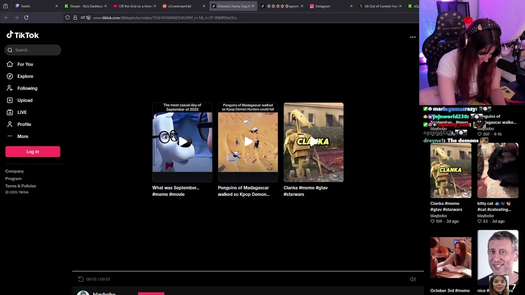The height and width of the screenshot is (295, 525).
Task: Play the Penguins of Madagascar suggested video
Action: click(x=248, y=142)
